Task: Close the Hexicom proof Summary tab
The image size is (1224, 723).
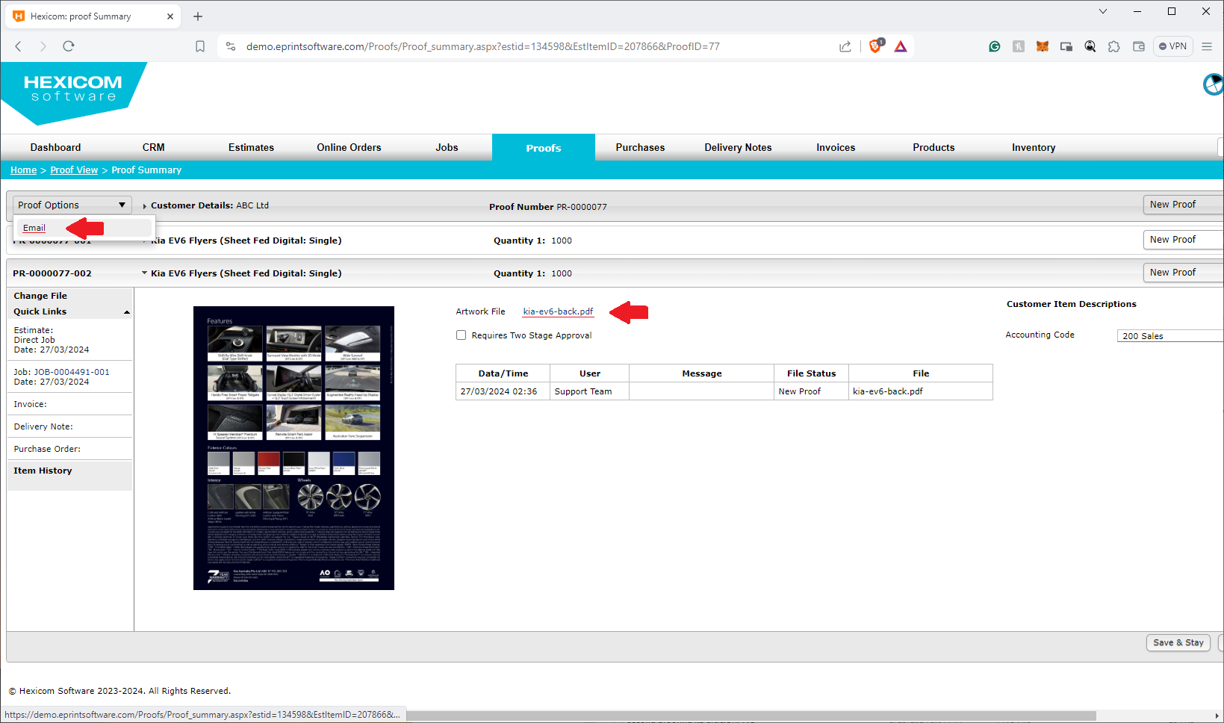Action: (170, 16)
